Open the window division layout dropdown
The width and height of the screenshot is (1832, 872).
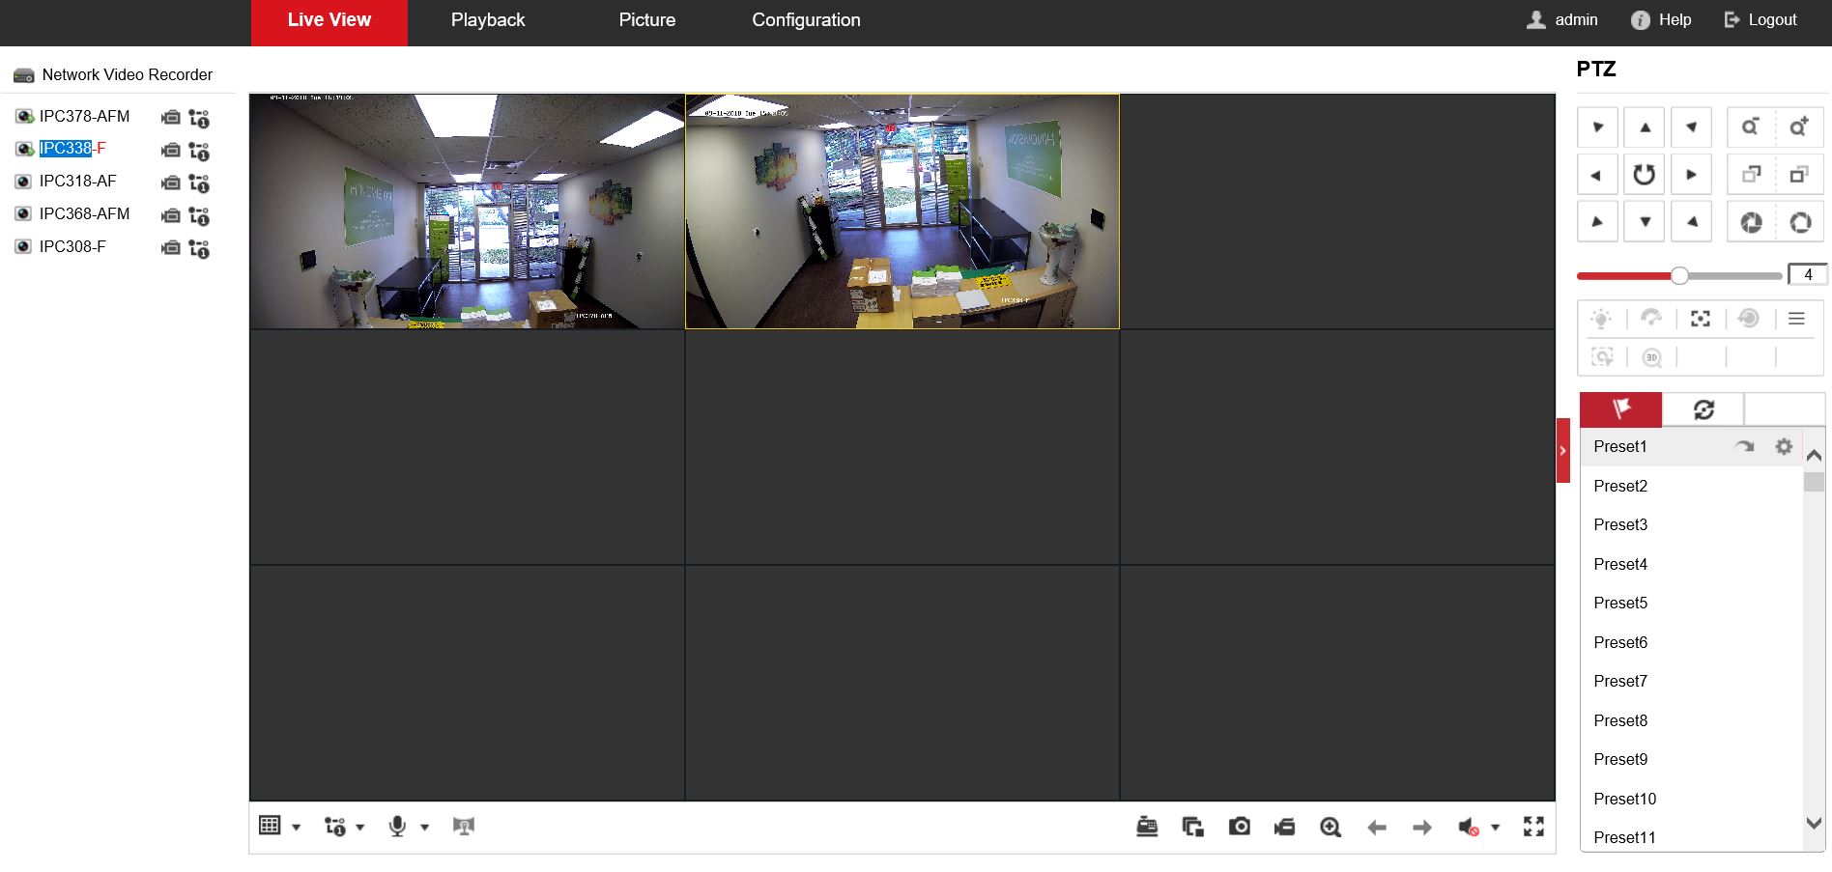coord(296,828)
